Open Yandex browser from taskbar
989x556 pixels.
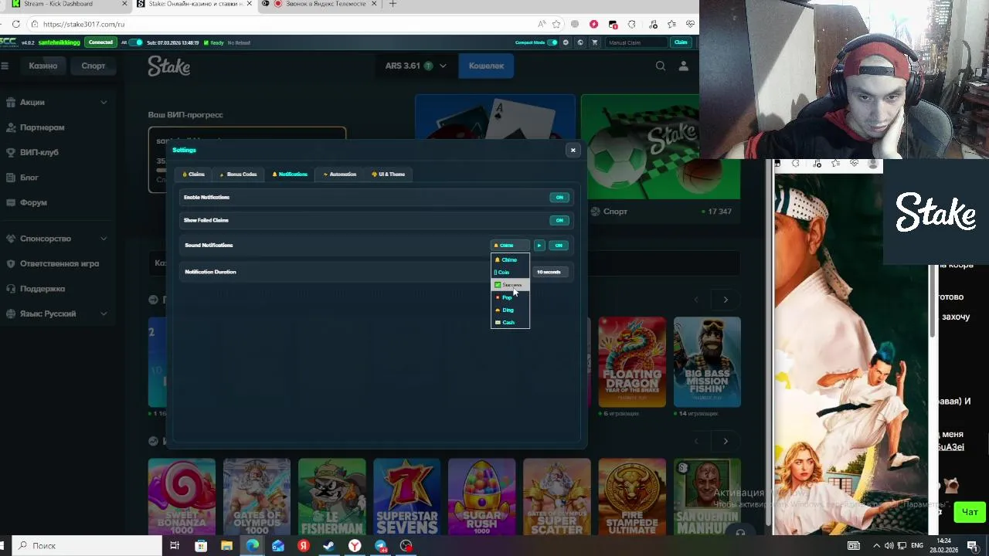[x=355, y=546]
